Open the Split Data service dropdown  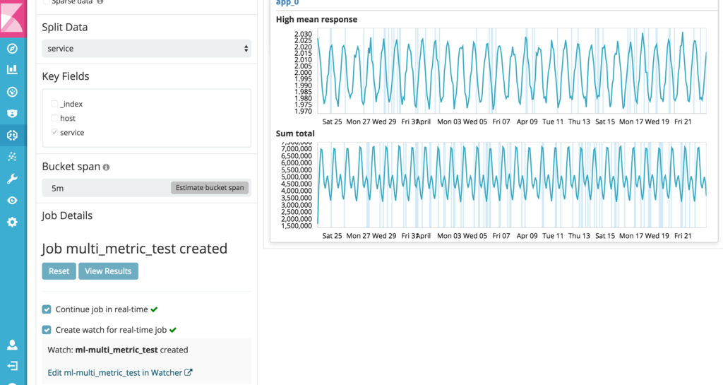(x=147, y=49)
